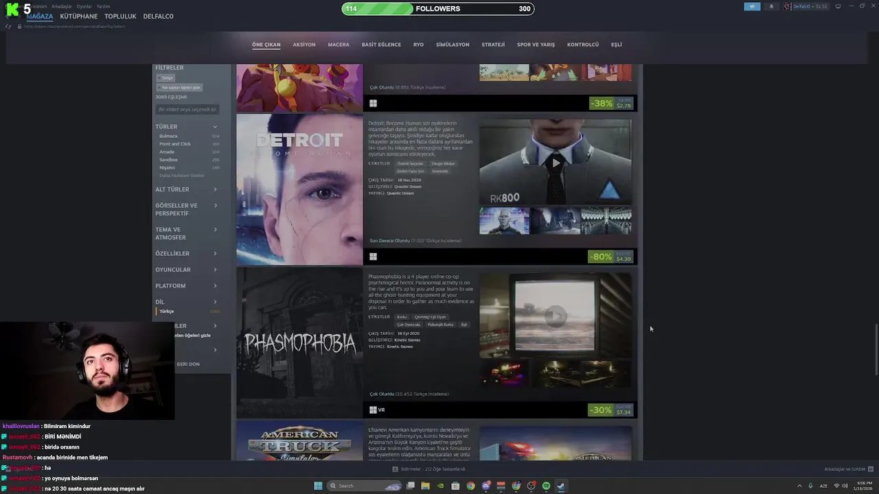
Task: Open network settings in the system tray
Action: coord(836,486)
